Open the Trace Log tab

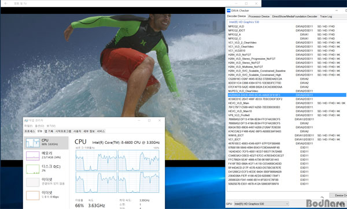pos(326,16)
